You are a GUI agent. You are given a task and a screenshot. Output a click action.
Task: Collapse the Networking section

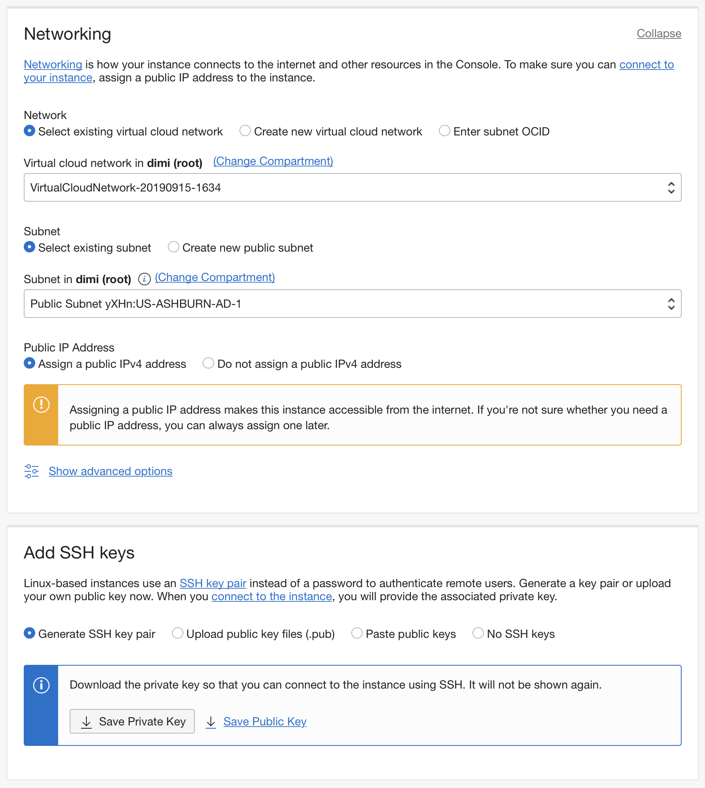(659, 34)
